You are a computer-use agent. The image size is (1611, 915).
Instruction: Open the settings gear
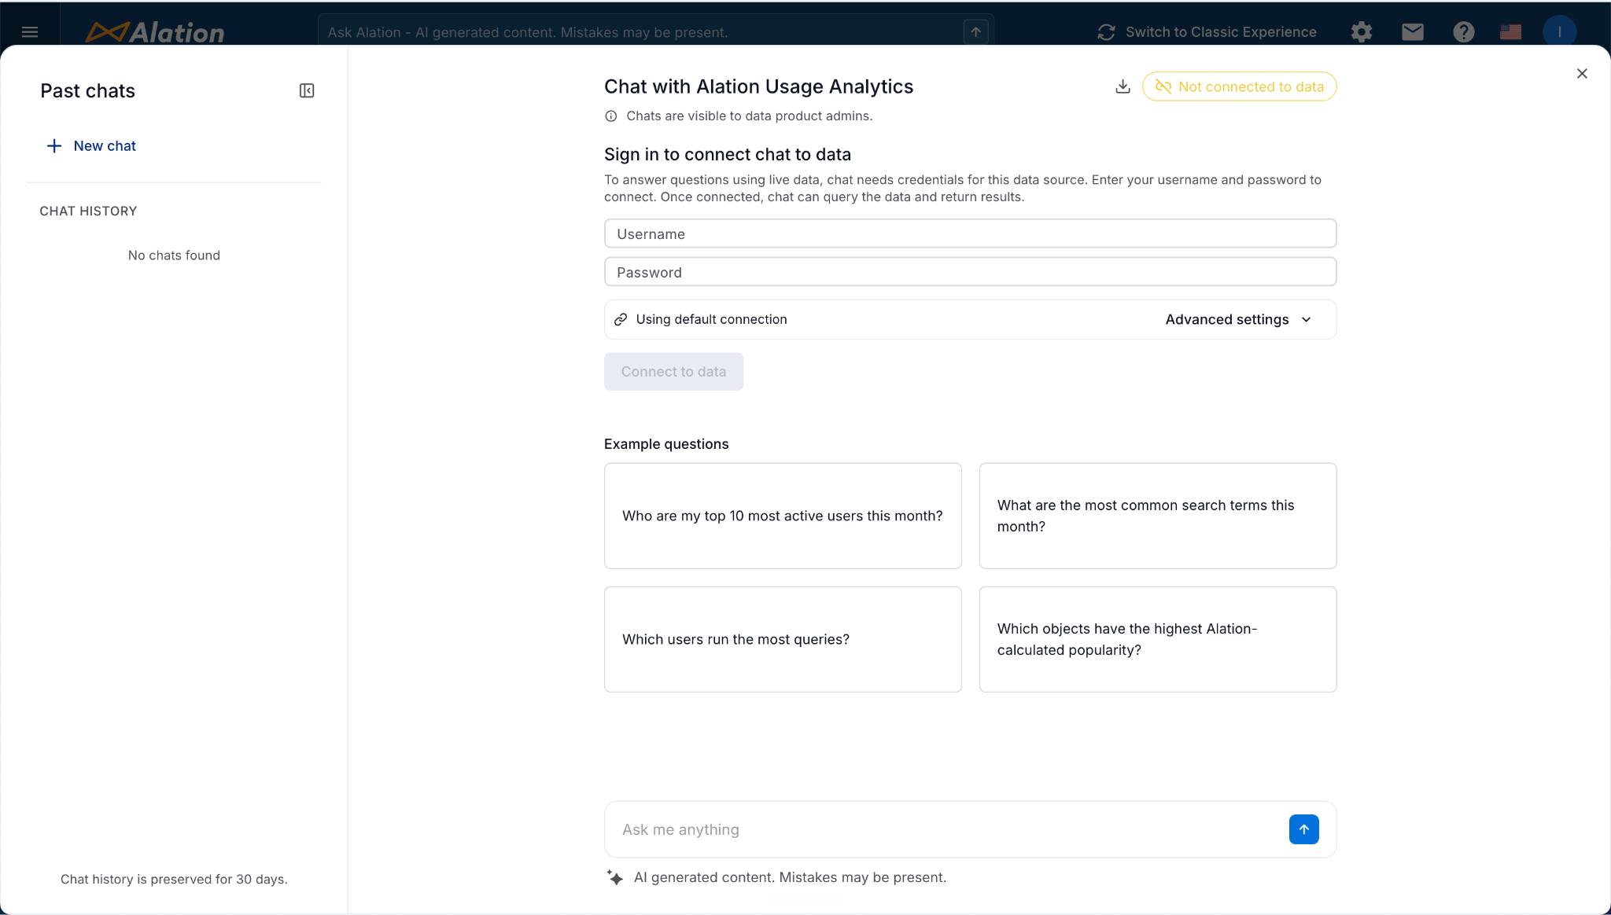(1362, 32)
